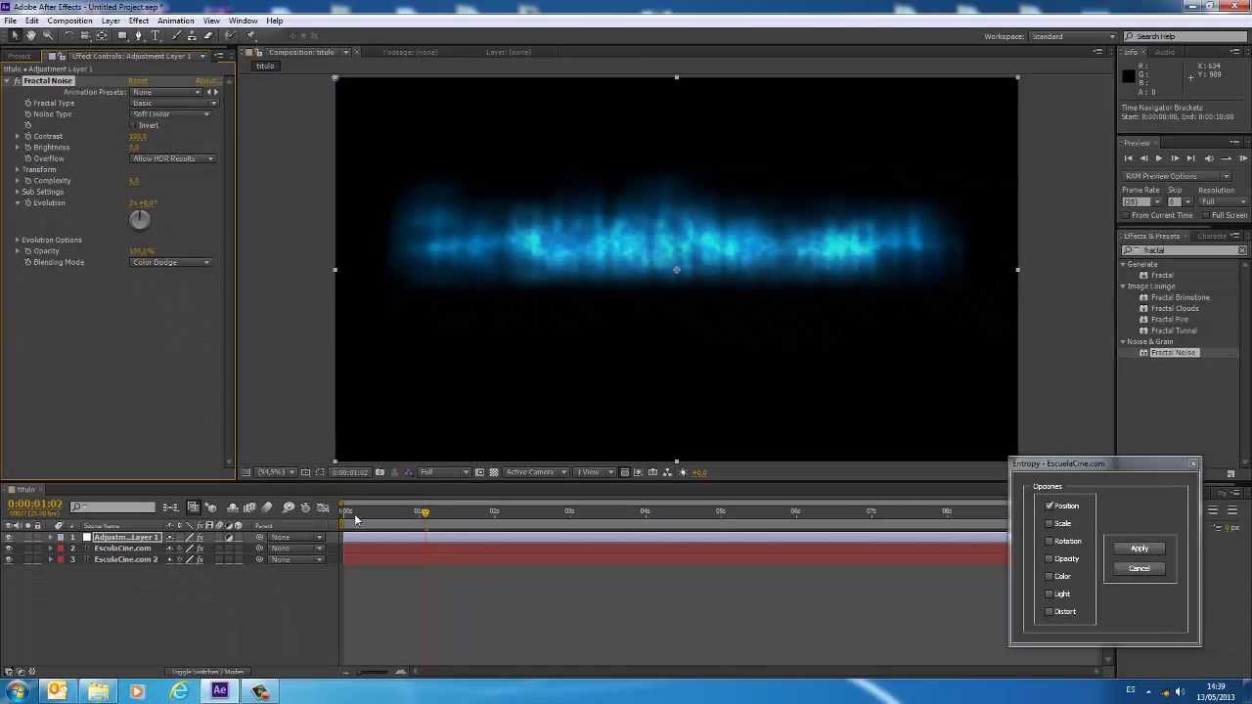Click the current time indicator in timeline
The height and width of the screenshot is (704, 1252).
pyautogui.click(x=425, y=511)
